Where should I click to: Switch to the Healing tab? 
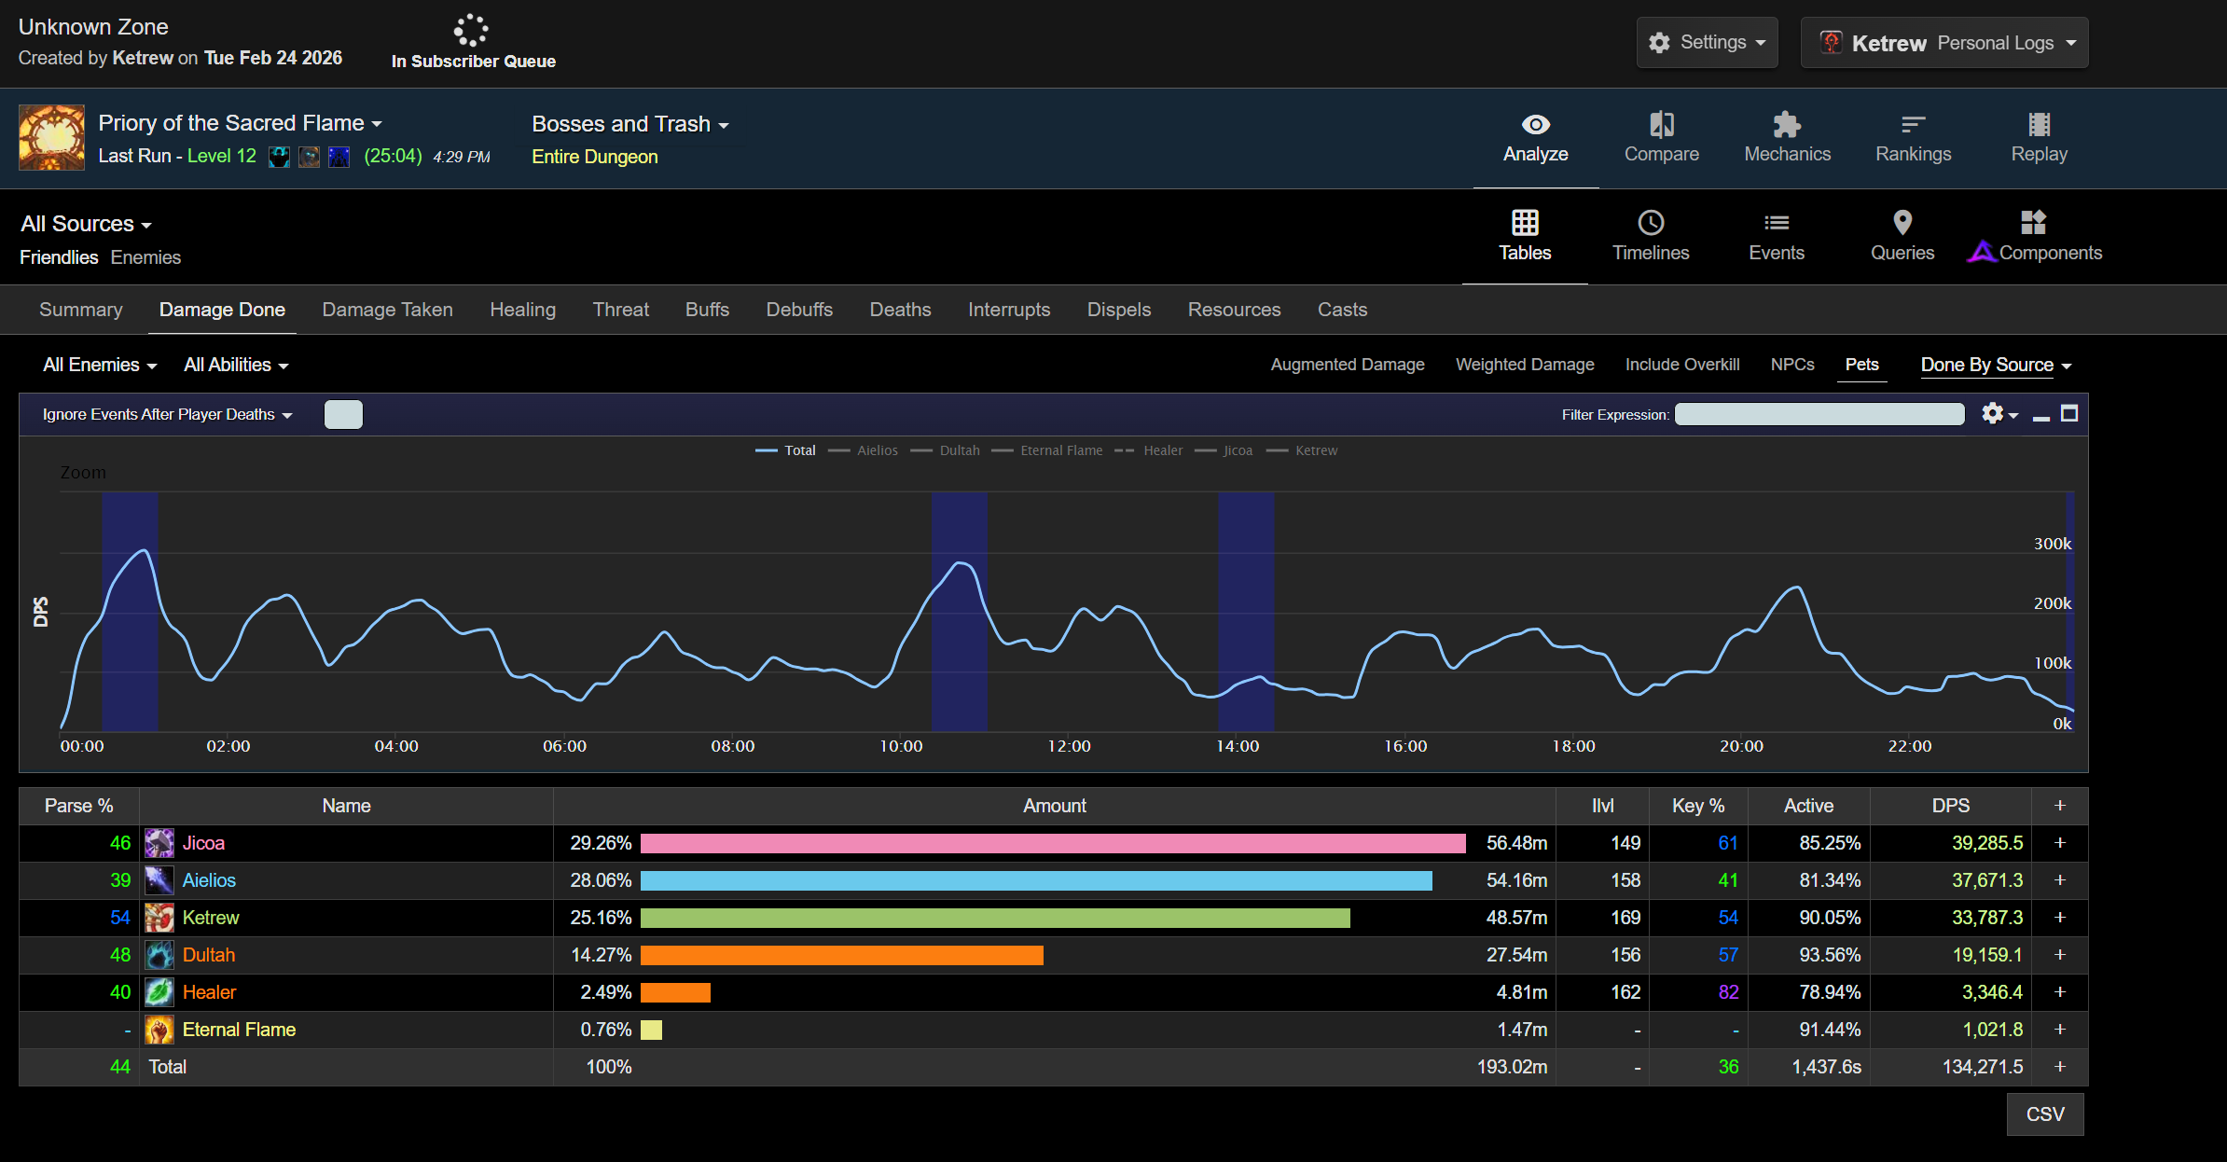coord(522,310)
